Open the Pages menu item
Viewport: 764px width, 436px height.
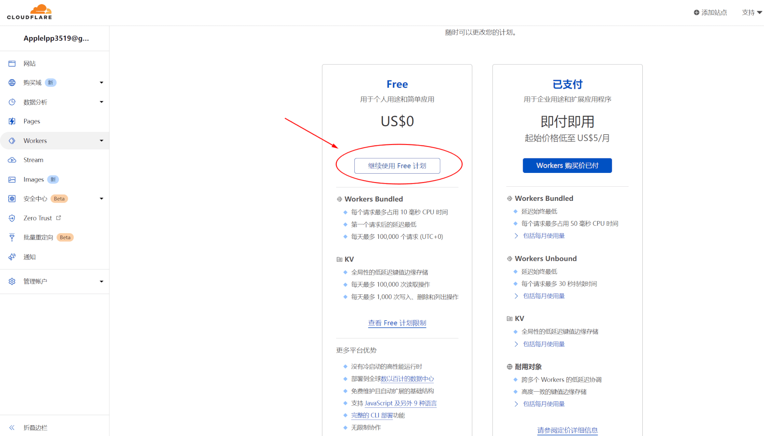click(x=54, y=121)
